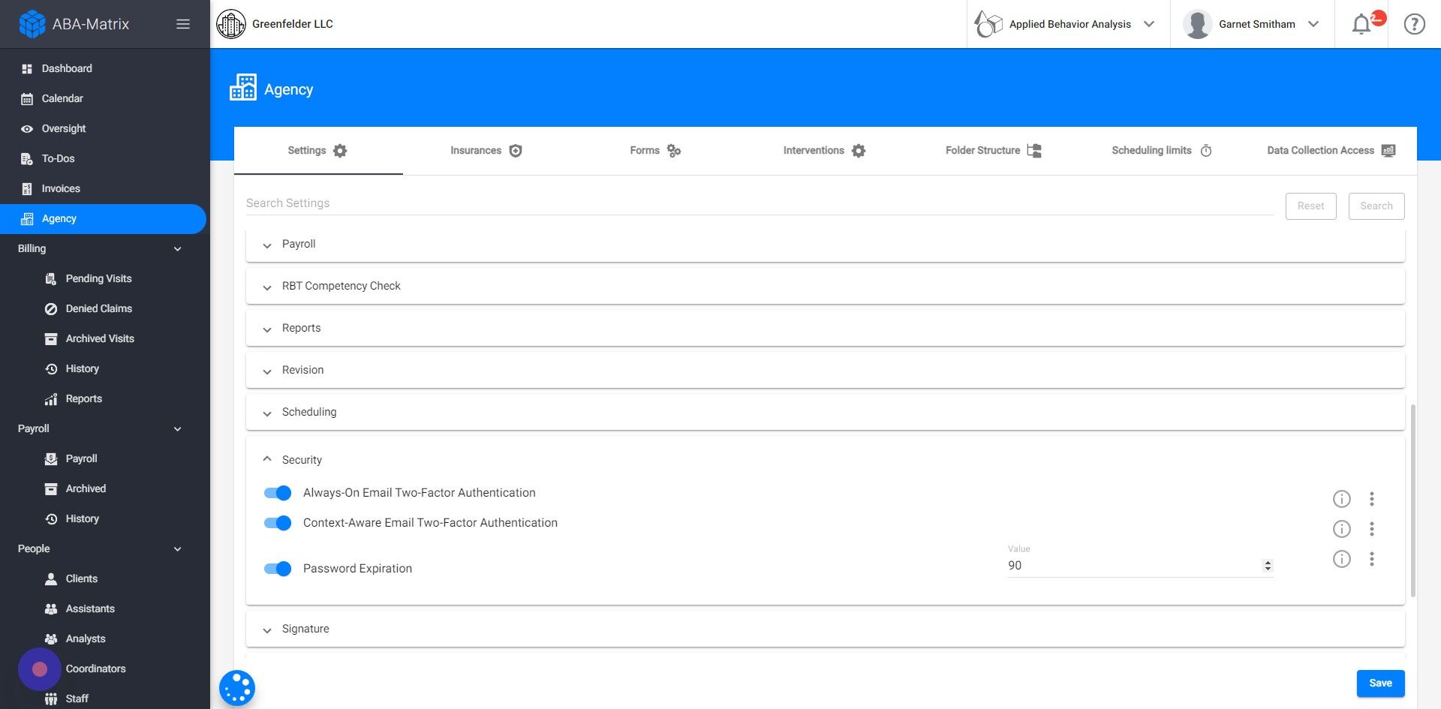Image resolution: width=1441 pixels, height=709 pixels.
Task: Save the agency settings
Action: click(1380, 683)
